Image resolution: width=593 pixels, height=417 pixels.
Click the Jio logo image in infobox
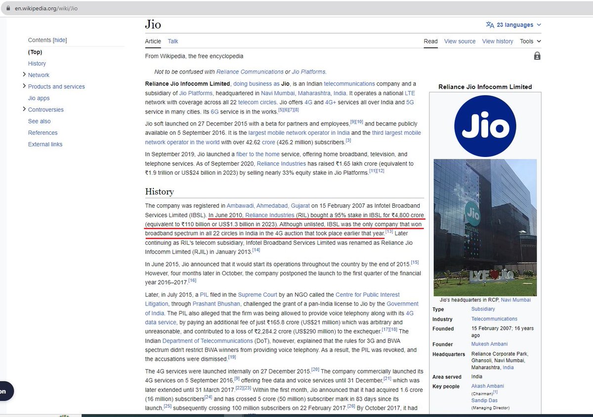click(x=485, y=125)
